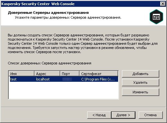This screenshot has width=167, height=123.
Task: Click the Сертификат column header
Action: click(x=99, y=74)
